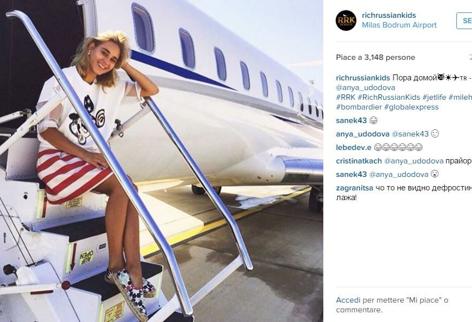Click the Accedi login link
Viewport: 472px width, 322px height.
click(x=348, y=300)
